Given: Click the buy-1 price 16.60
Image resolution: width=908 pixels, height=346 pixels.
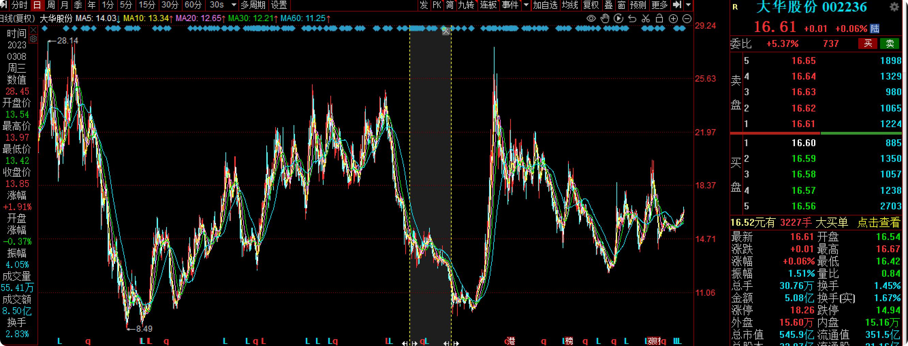Looking at the screenshot, I should pyautogui.click(x=804, y=143).
